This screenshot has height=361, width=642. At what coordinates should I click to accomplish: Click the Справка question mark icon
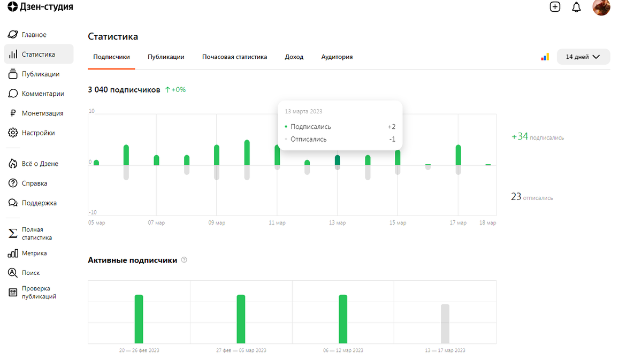[x=13, y=183]
